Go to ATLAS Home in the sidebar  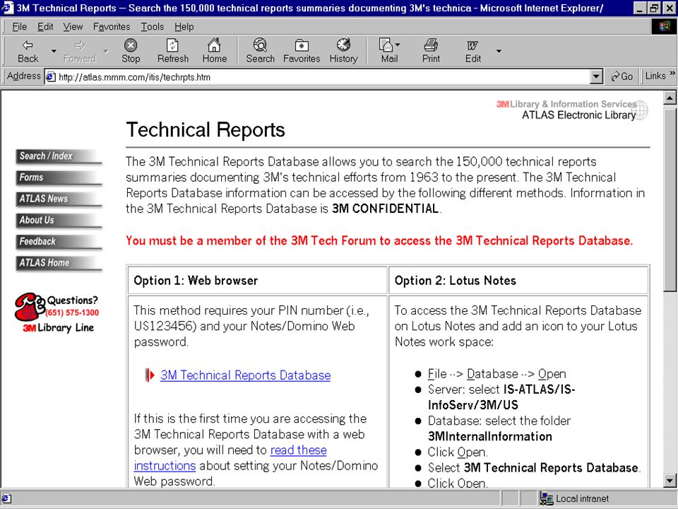click(x=59, y=263)
